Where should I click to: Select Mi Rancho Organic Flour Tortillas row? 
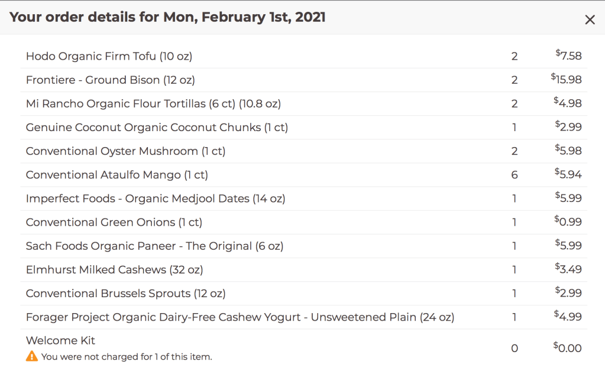(153, 103)
